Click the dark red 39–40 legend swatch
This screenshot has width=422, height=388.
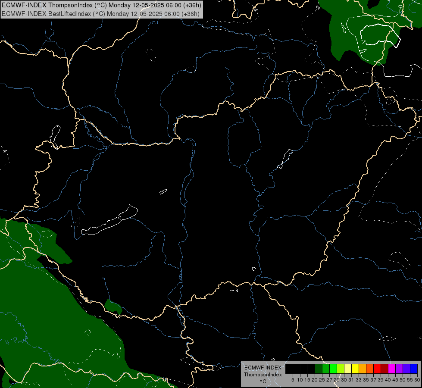pos(384,369)
